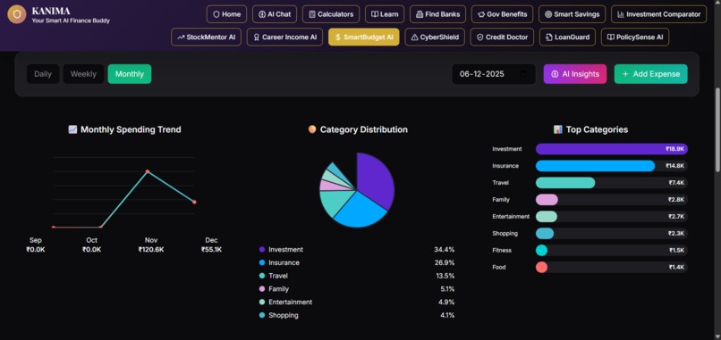
Task: Click the blue Insurance pie slice
Action: point(361,209)
